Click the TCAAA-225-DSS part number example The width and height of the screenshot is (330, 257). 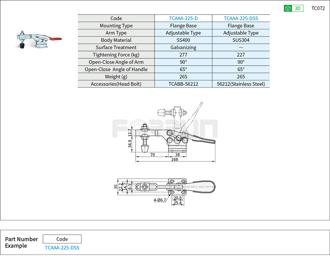(62, 248)
